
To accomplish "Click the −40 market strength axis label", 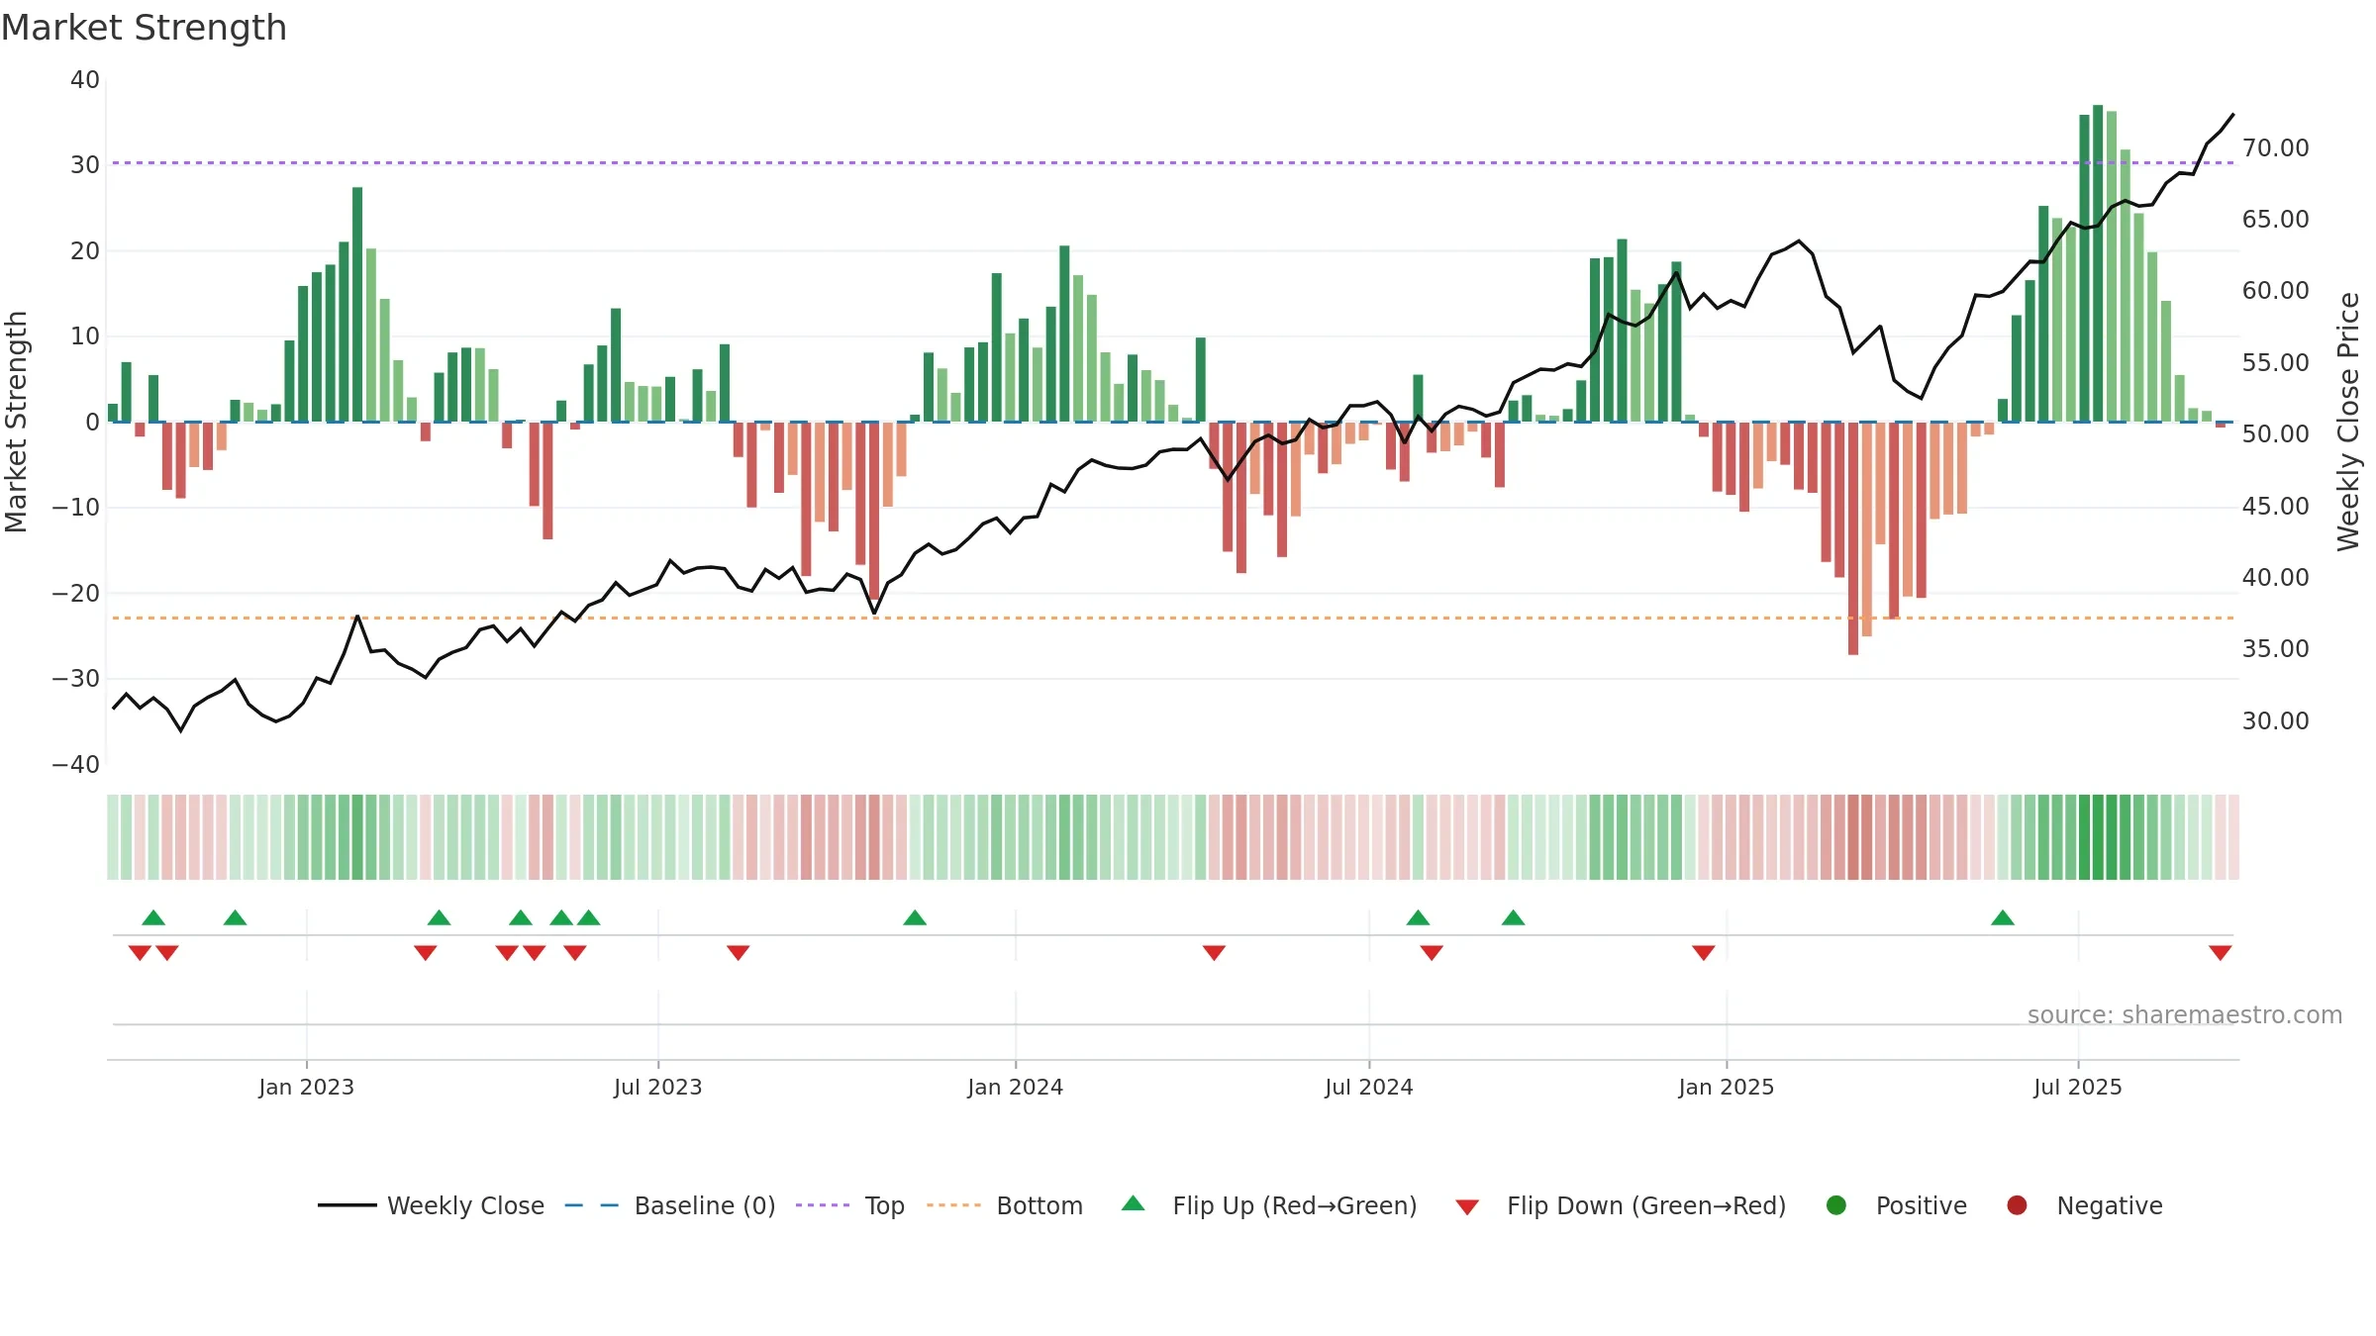I will click(x=75, y=765).
